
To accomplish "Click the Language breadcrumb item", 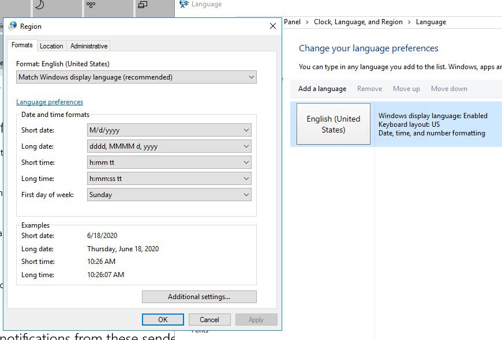I will pyautogui.click(x=431, y=22).
